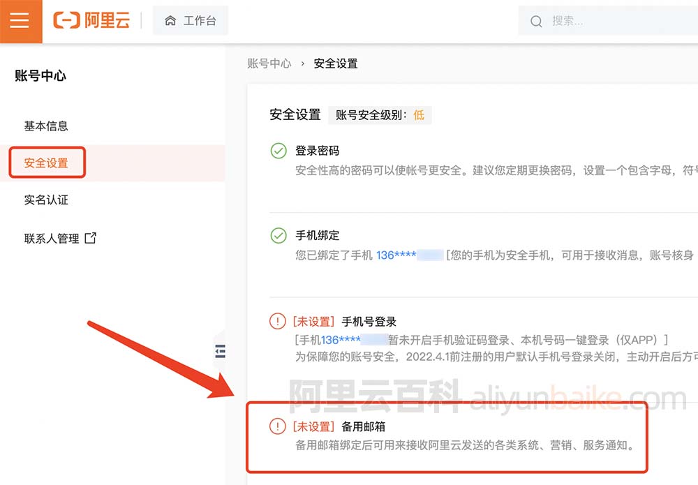
Task: Collapse the sidebar using the edge handle
Action: click(x=220, y=351)
